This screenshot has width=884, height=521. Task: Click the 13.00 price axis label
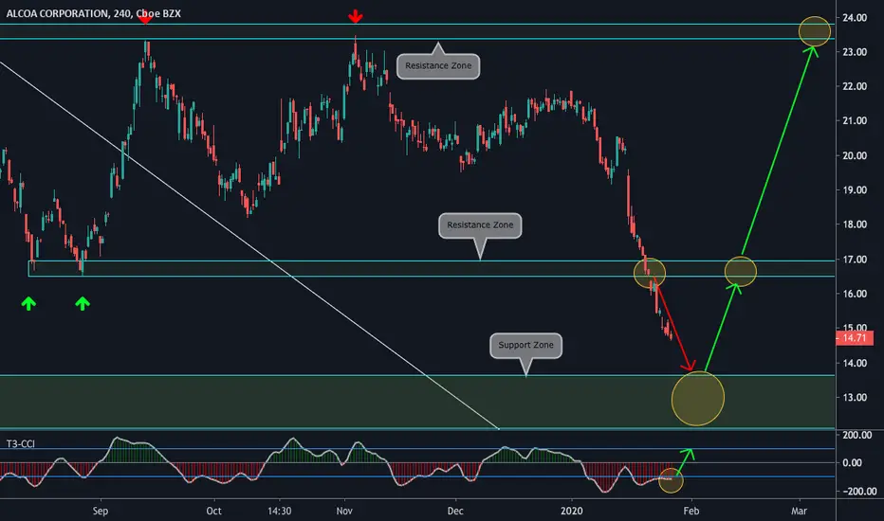pos(854,397)
